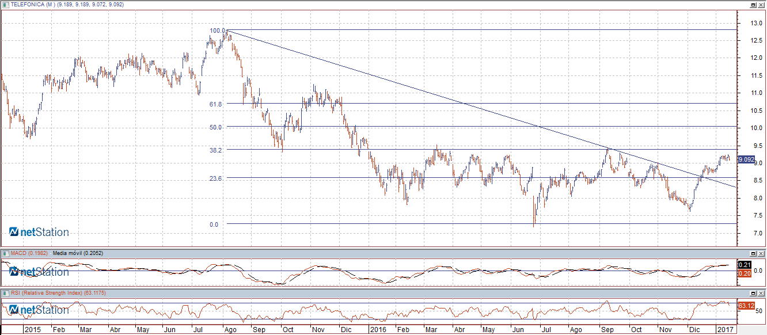This screenshot has height=335, width=767.
Task: Select the 23.6 Fibonacci level label
Action: click(216, 179)
